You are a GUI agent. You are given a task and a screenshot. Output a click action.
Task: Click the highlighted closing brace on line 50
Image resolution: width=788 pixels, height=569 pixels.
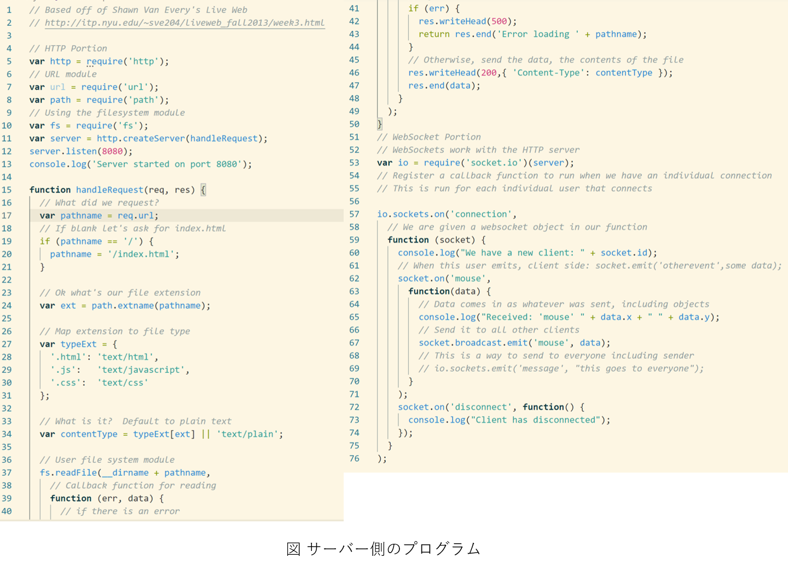click(x=380, y=124)
